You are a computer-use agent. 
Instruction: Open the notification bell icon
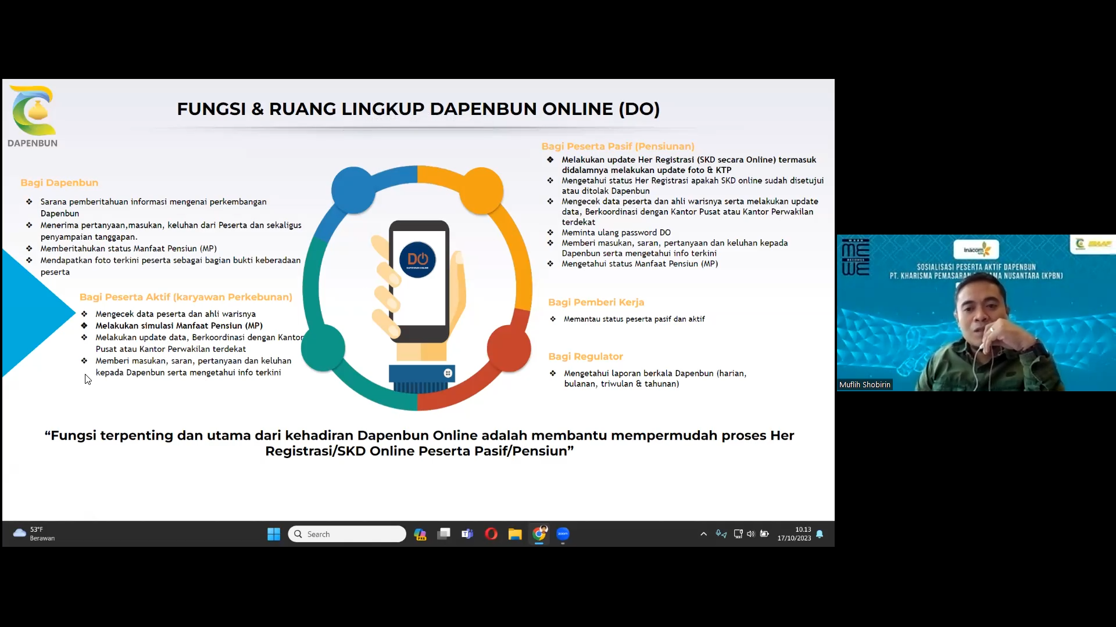pos(820,534)
